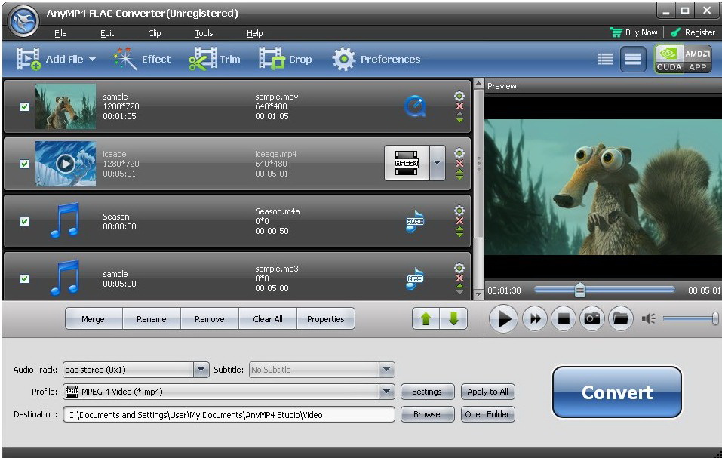
Task: Click the Apply to All button
Action: [487, 392]
